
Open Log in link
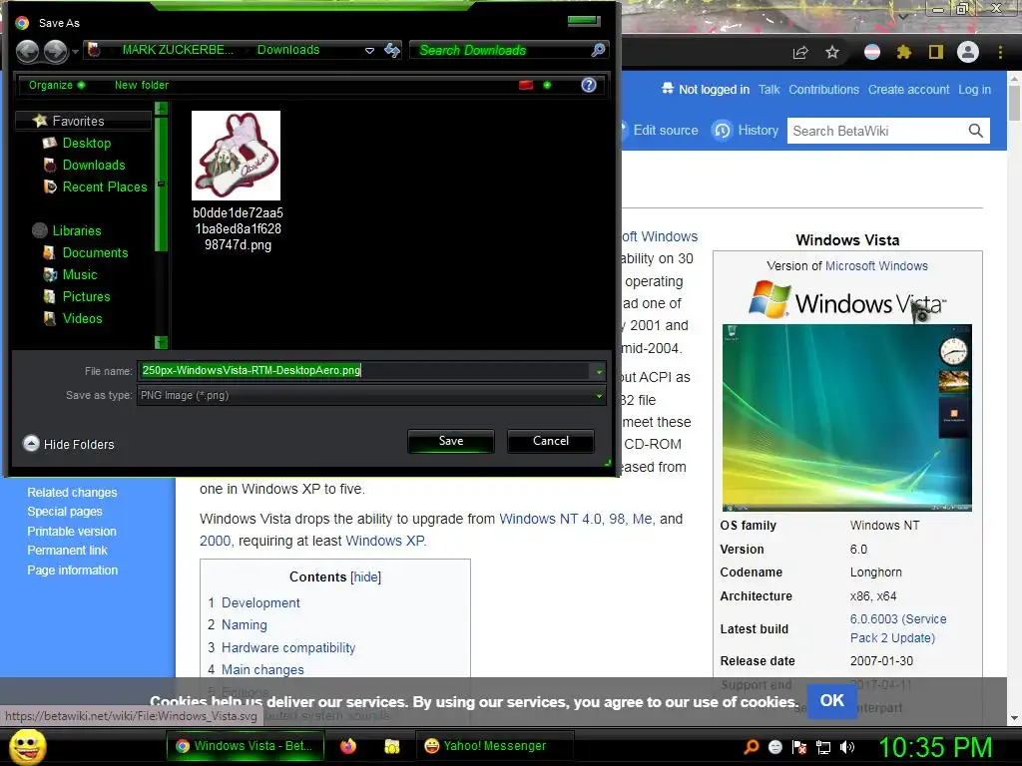pyautogui.click(x=974, y=89)
